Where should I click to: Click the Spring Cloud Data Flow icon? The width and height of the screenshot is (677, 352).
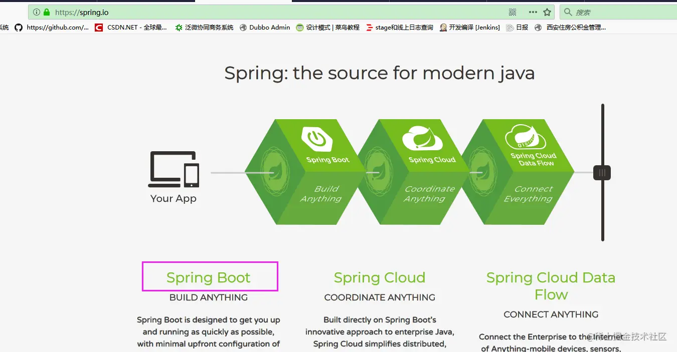525,137
